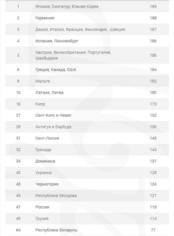The height and width of the screenshot is (236, 174).
Task: Click the Доминика row
Action: coord(87,161)
